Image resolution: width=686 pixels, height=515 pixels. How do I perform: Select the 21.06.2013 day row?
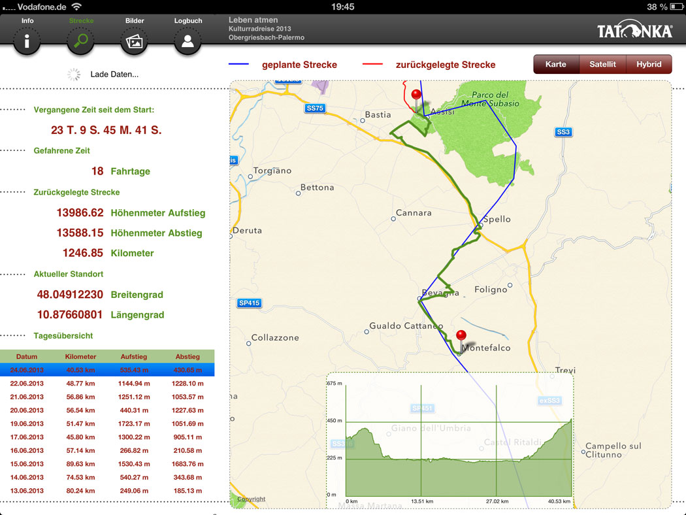(107, 397)
